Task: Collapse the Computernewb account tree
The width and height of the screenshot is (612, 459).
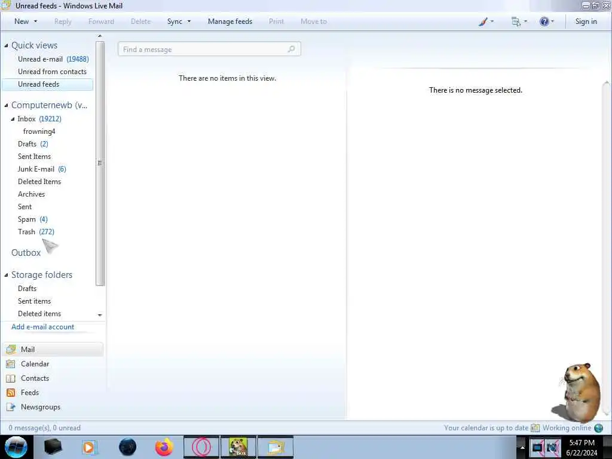Action: 6,105
